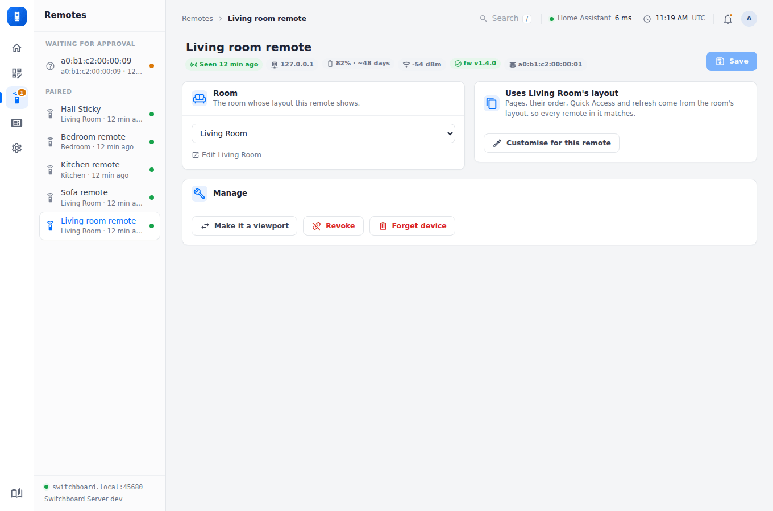The height and width of the screenshot is (511, 773).
Task: Click the Home Assistant 6 ms status
Action: [x=591, y=19]
